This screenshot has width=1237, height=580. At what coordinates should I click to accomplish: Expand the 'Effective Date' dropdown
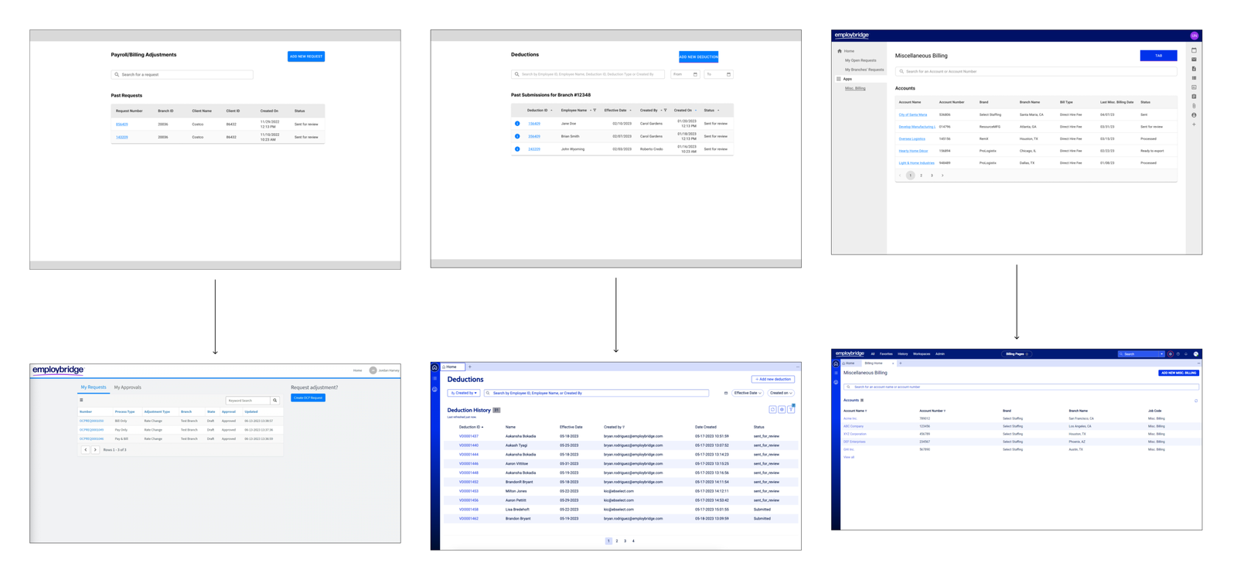point(747,393)
